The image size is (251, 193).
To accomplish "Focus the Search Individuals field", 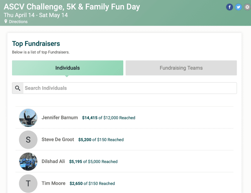I will tap(130, 88).
